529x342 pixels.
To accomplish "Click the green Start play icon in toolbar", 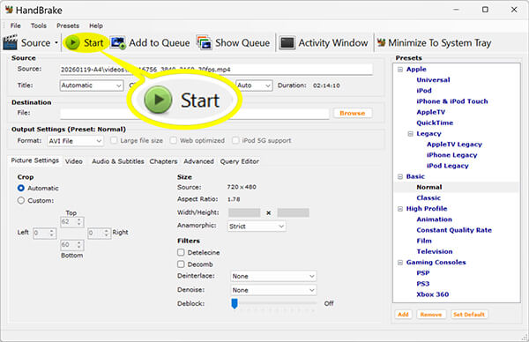I will tap(72, 43).
